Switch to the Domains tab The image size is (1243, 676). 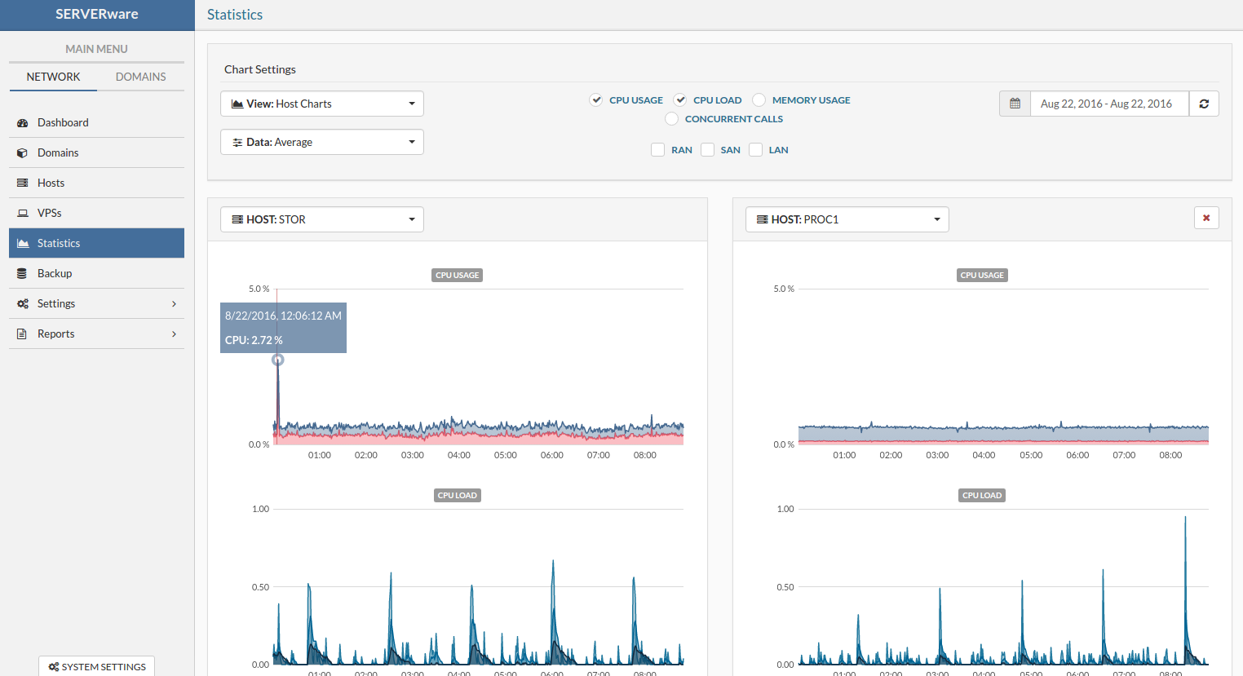coord(140,77)
